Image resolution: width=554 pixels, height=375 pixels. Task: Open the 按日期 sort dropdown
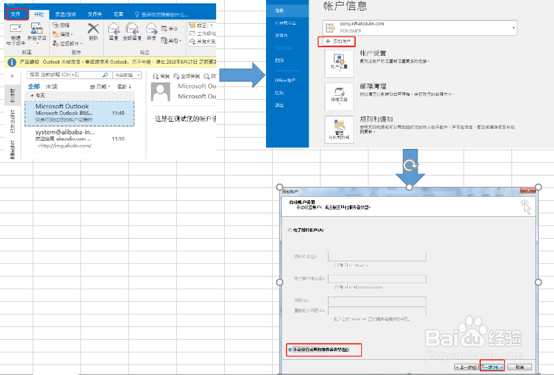pos(100,86)
